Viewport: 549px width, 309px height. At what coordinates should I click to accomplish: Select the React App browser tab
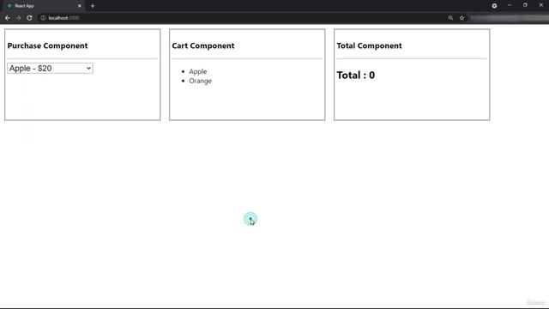click(x=44, y=6)
